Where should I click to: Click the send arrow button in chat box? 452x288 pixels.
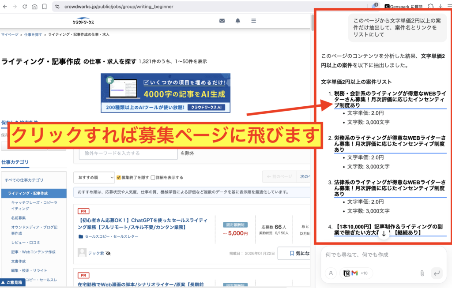point(437,273)
